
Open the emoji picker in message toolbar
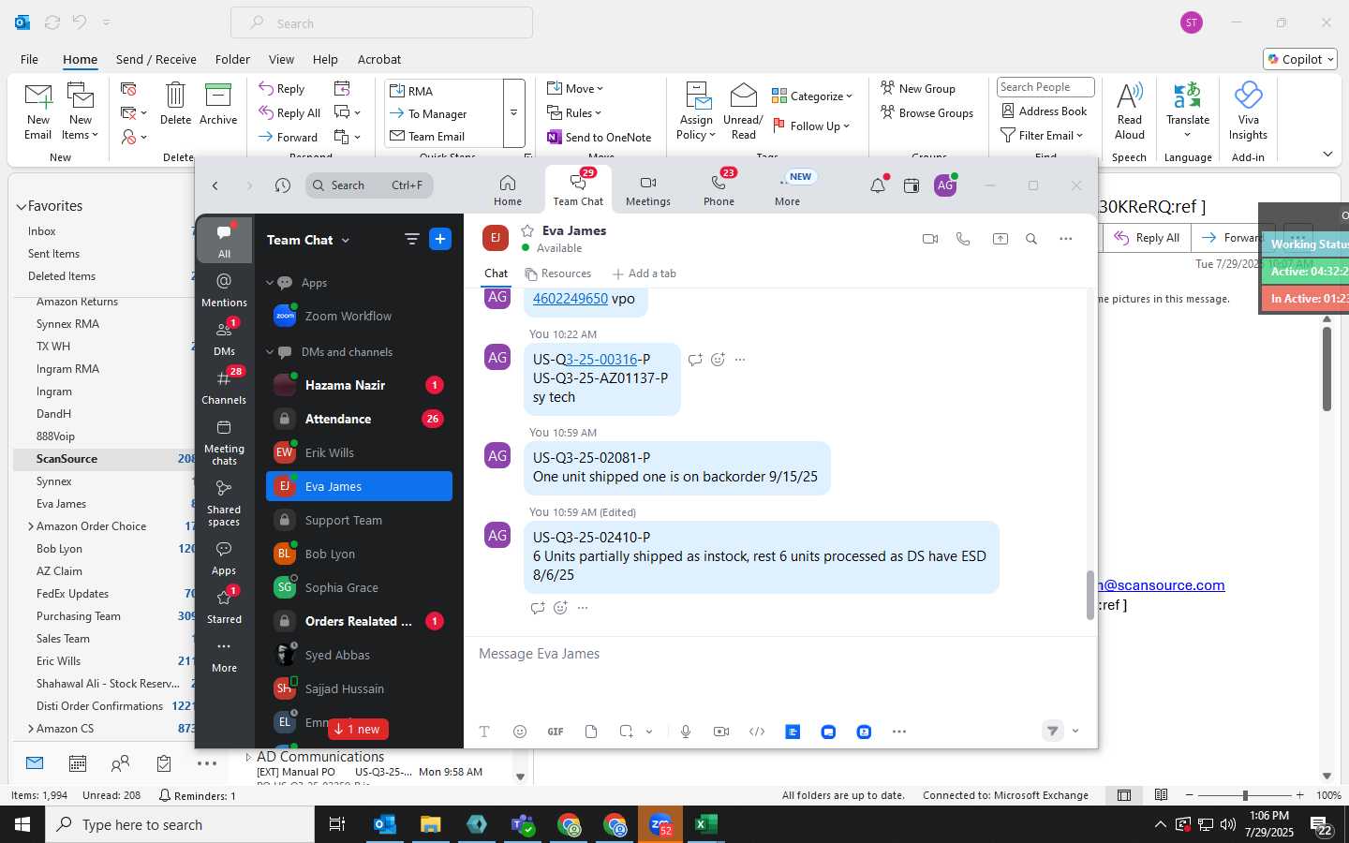point(520,732)
